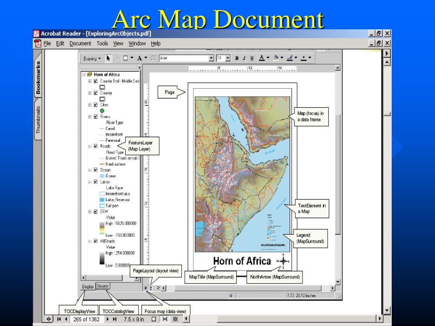This screenshot has height=326, width=435.
Task: Open the Tools menu
Action: click(102, 44)
